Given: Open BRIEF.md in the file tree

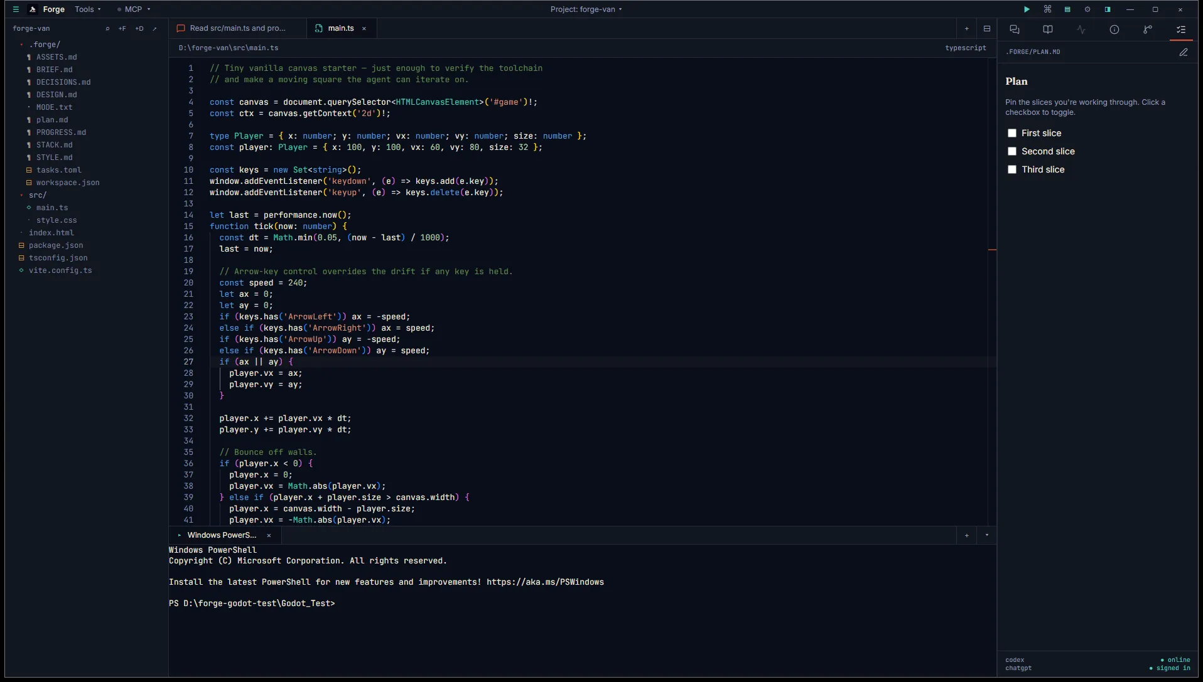Looking at the screenshot, I should tap(54, 70).
